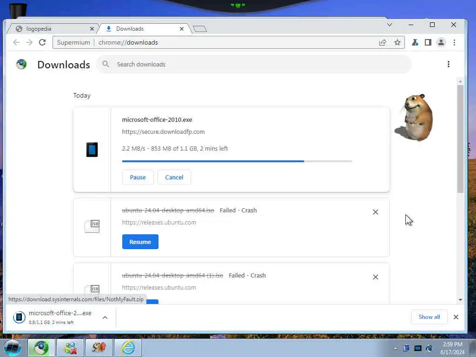476x357 pixels.
Task: Switch to the logopedia tab
Action: (52, 29)
